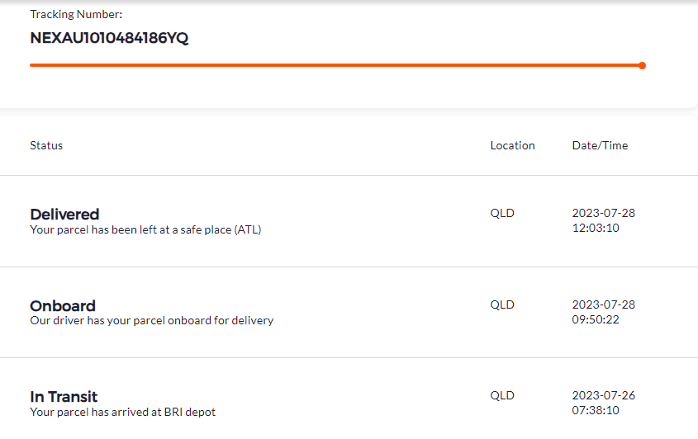The image size is (698, 439).
Task: Click the 2023-07-28 09:50:22 timestamp
Action: point(603,312)
